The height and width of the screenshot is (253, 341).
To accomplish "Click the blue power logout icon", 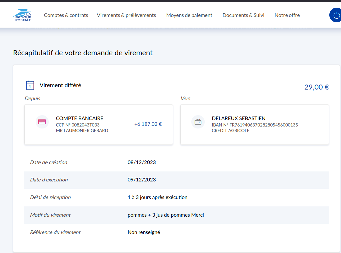I will coord(336,15).
